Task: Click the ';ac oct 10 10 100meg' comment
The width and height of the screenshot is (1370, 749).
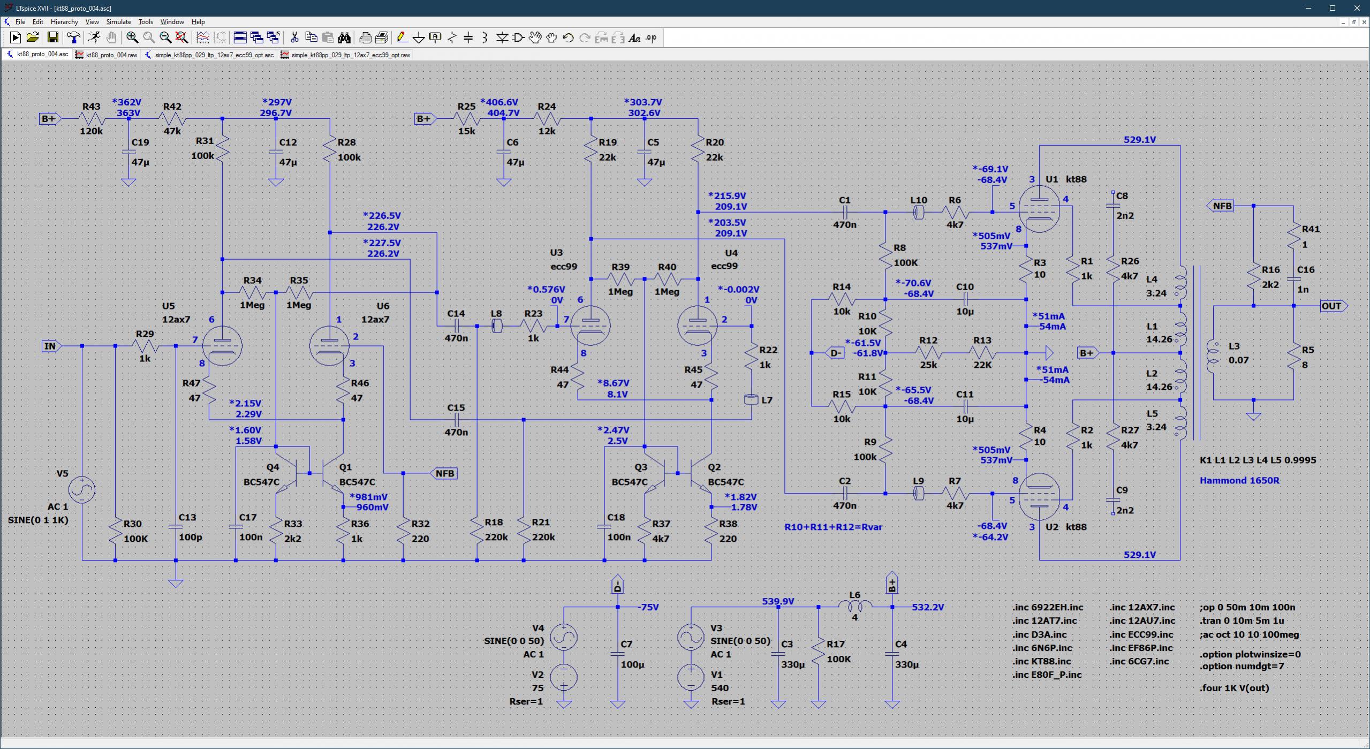Action: pos(1249,634)
